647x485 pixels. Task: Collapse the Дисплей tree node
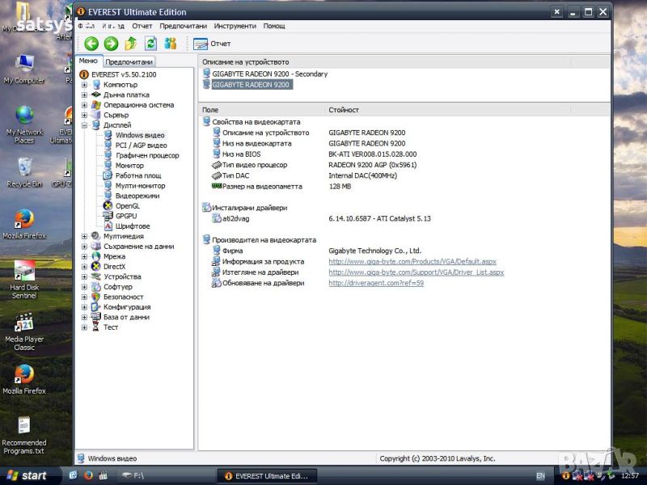[84, 125]
